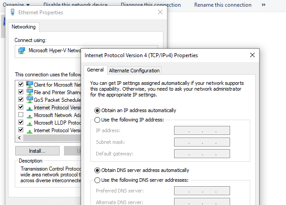Expand toolbar overflow chevron

click(263, 5)
